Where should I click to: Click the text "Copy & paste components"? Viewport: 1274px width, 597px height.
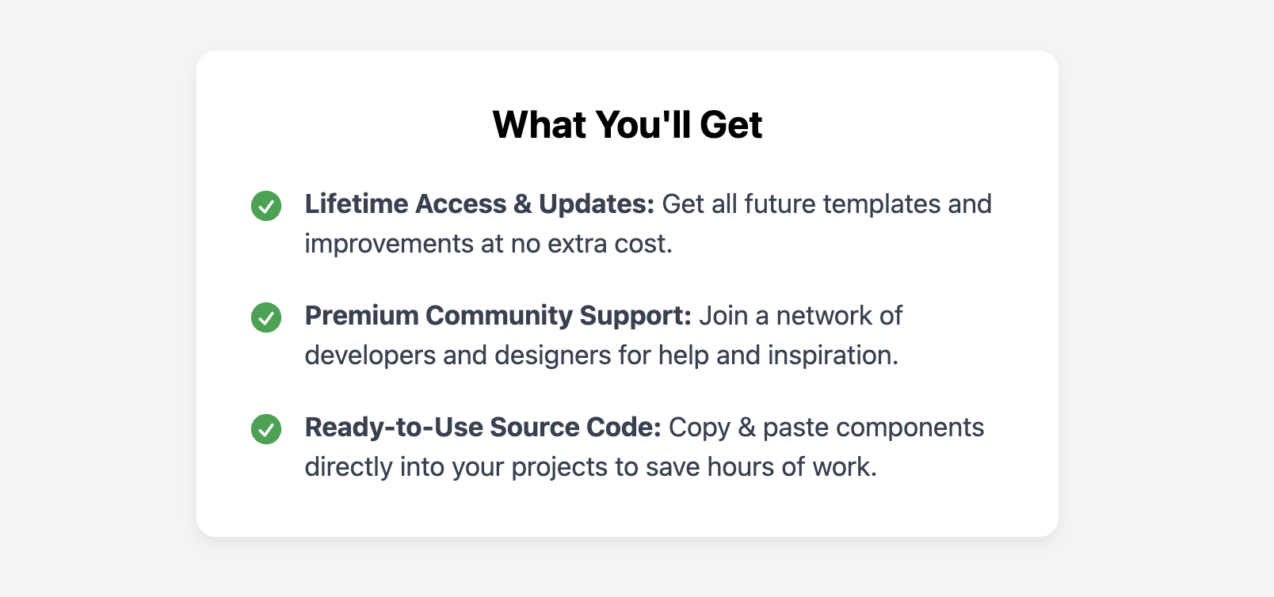pos(826,428)
